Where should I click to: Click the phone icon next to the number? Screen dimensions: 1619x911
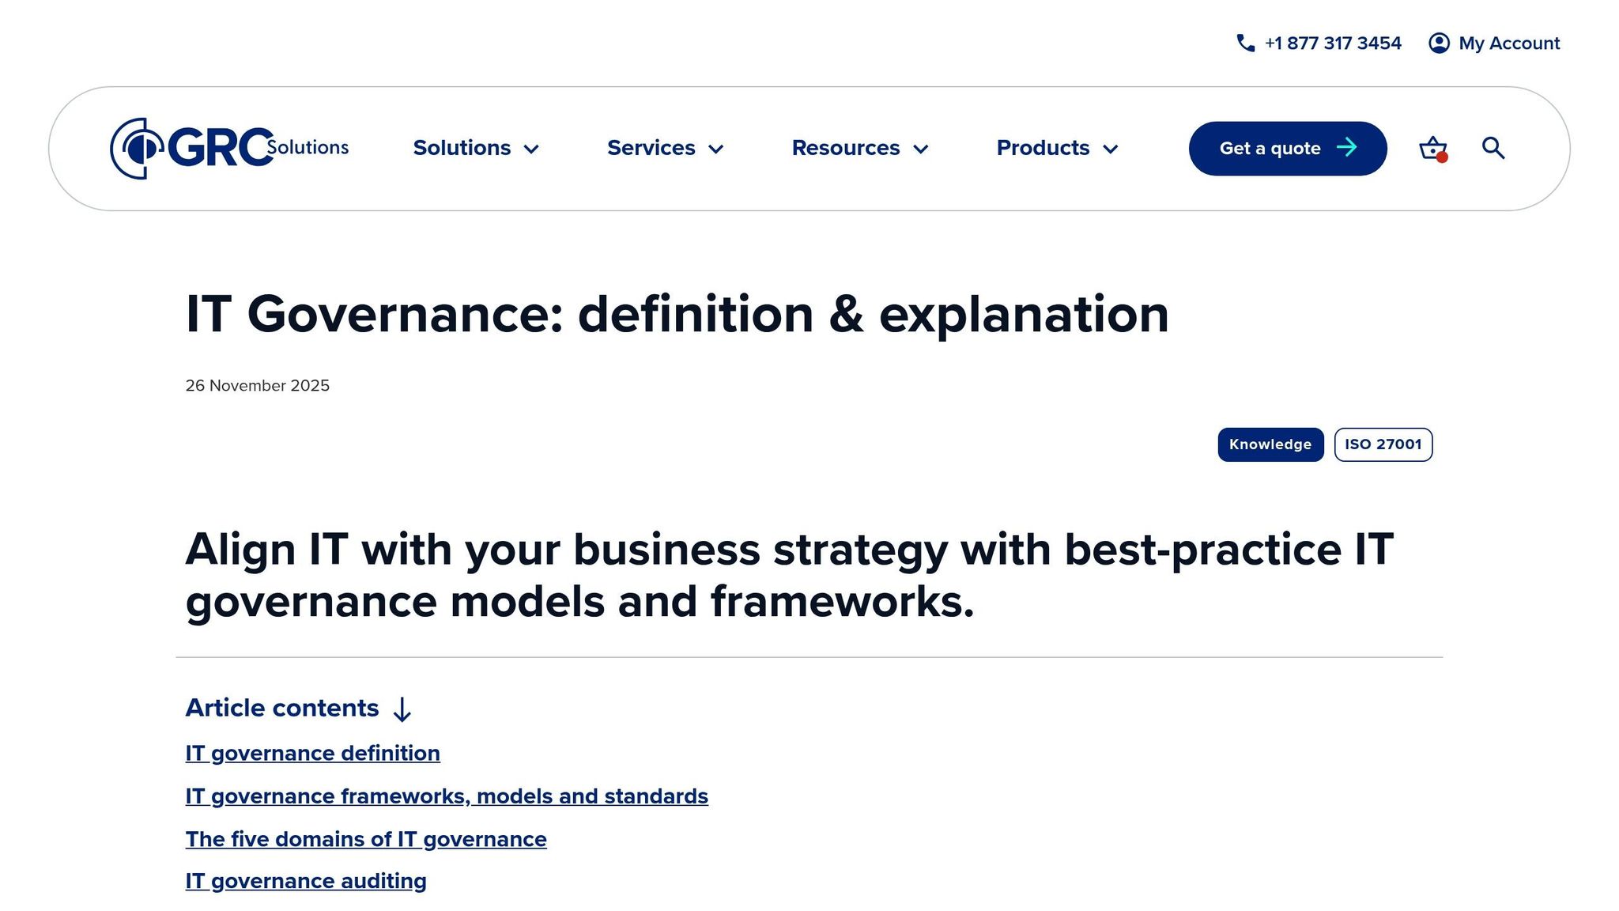coord(1246,43)
